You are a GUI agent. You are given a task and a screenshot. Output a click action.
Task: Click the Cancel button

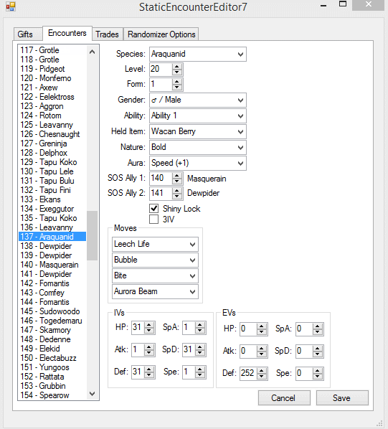284,398
